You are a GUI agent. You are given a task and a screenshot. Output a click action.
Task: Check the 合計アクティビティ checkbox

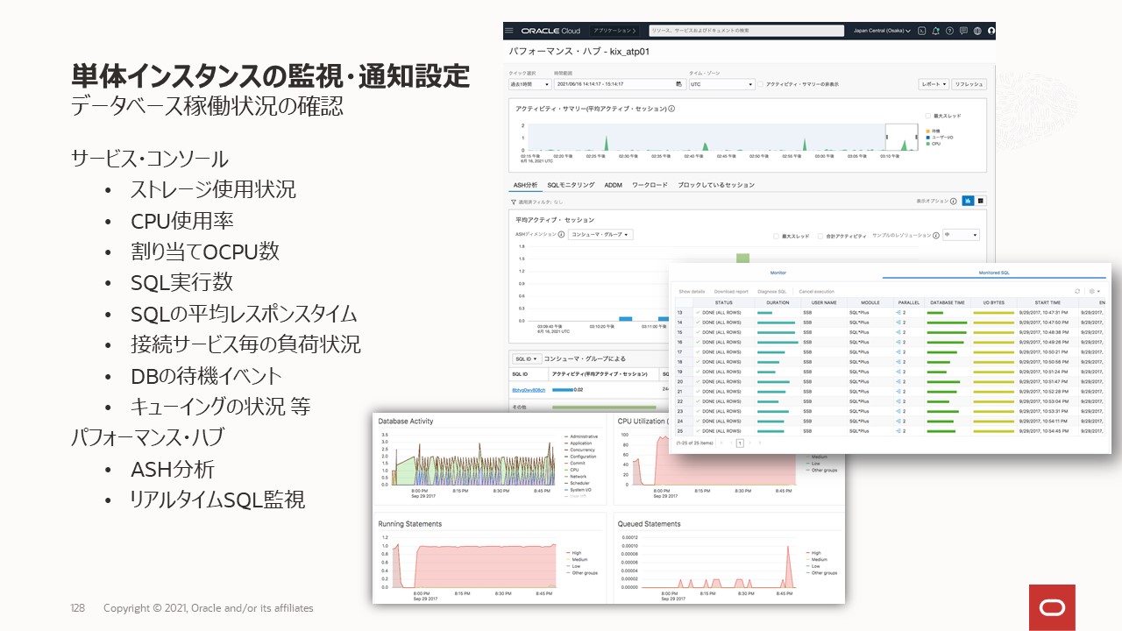click(820, 236)
